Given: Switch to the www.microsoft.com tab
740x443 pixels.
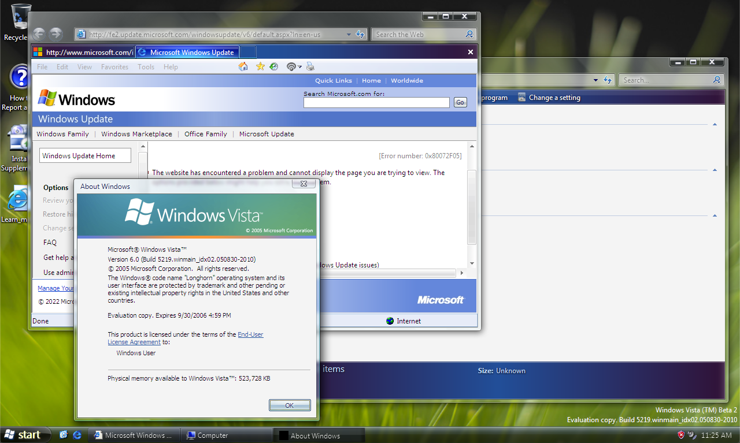Looking at the screenshot, I should [x=83, y=52].
